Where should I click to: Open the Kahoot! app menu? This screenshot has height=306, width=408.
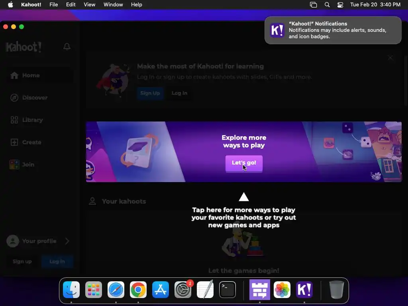coord(31,5)
